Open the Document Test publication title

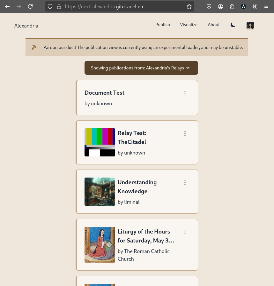105,93
